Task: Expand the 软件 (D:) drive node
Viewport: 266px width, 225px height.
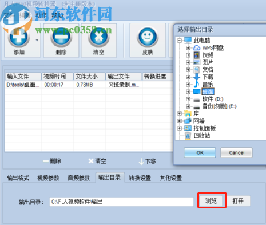Action: tap(188, 99)
